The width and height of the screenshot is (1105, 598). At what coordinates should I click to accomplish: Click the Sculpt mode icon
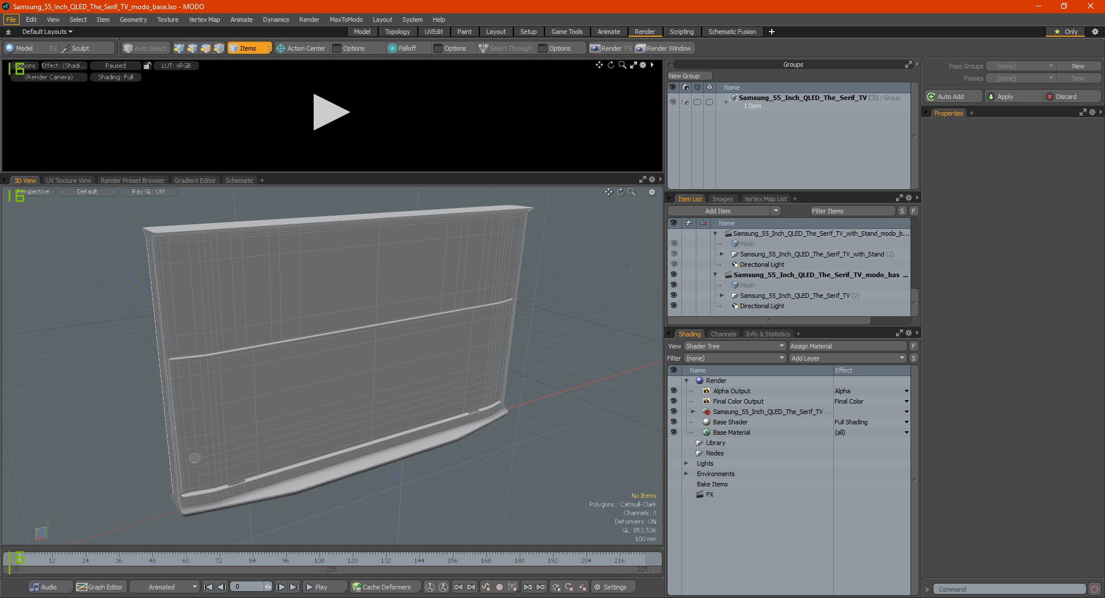click(x=66, y=48)
